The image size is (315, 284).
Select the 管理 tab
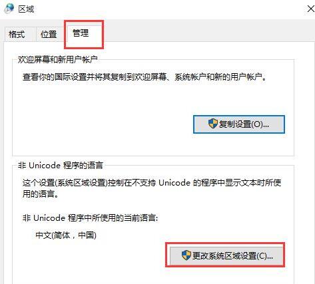[x=81, y=33]
